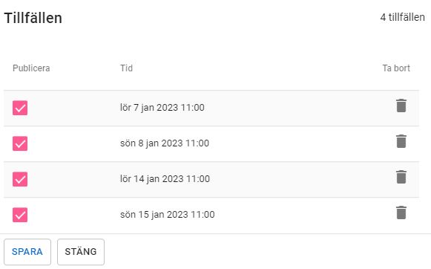This screenshot has height=269, width=431.
Task: Select the Tid column header
Action: click(x=126, y=68)
